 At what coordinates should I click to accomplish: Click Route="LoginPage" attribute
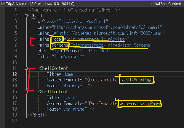click(67, 109)
